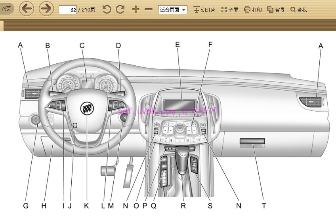Click the slideshow screen icon
This screenshot has height=220, width=336.
coord(196,9)
